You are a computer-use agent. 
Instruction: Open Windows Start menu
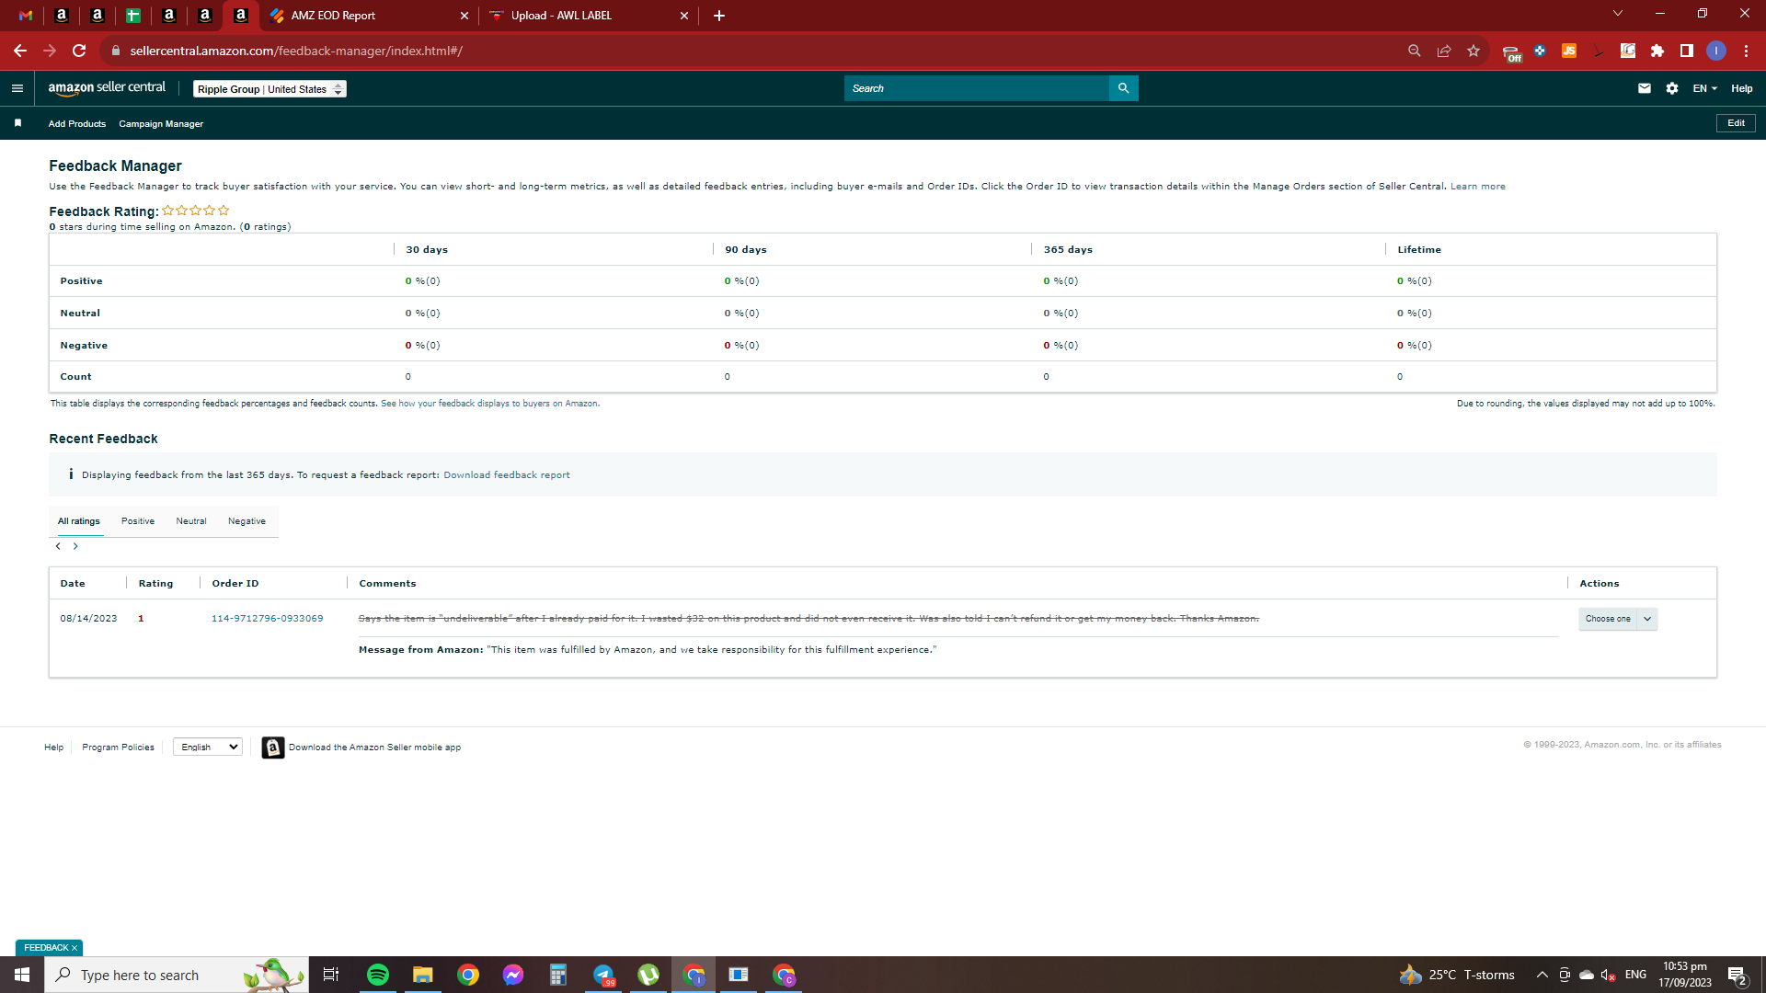pos(22,975)
